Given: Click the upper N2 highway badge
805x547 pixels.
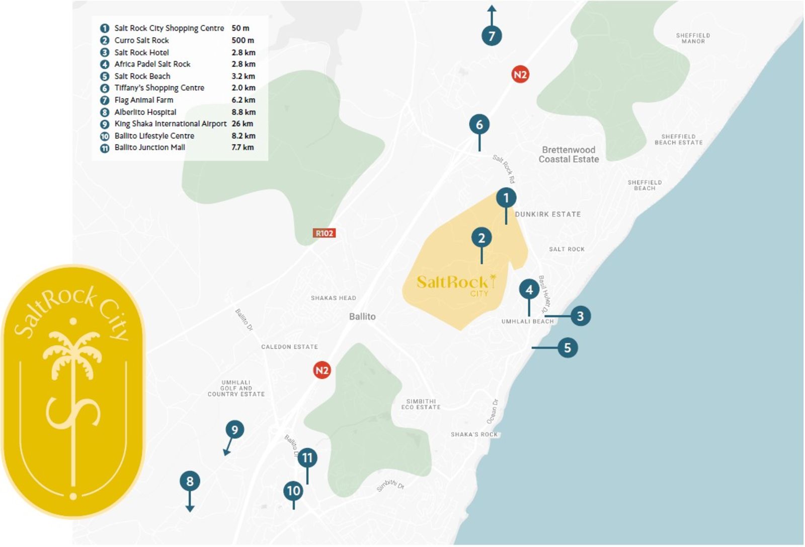Looking at the screenshot, I should pos(520,75).
